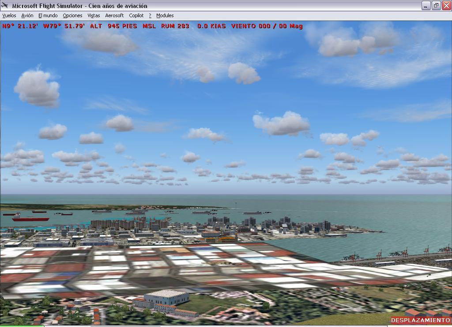
Task: Open the ? help menu
Action: [150, 15]
